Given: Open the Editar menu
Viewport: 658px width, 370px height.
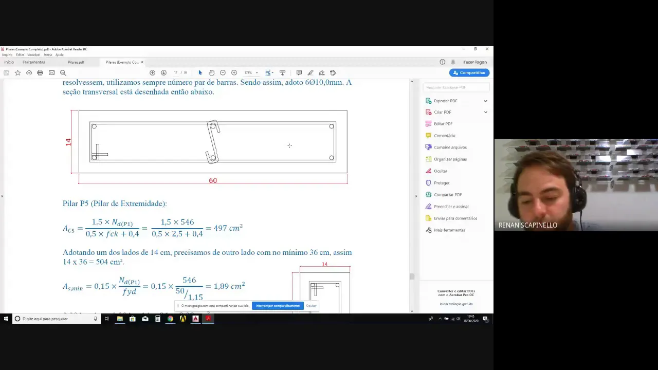Looking at the screenshot, I should click(20, 54).
